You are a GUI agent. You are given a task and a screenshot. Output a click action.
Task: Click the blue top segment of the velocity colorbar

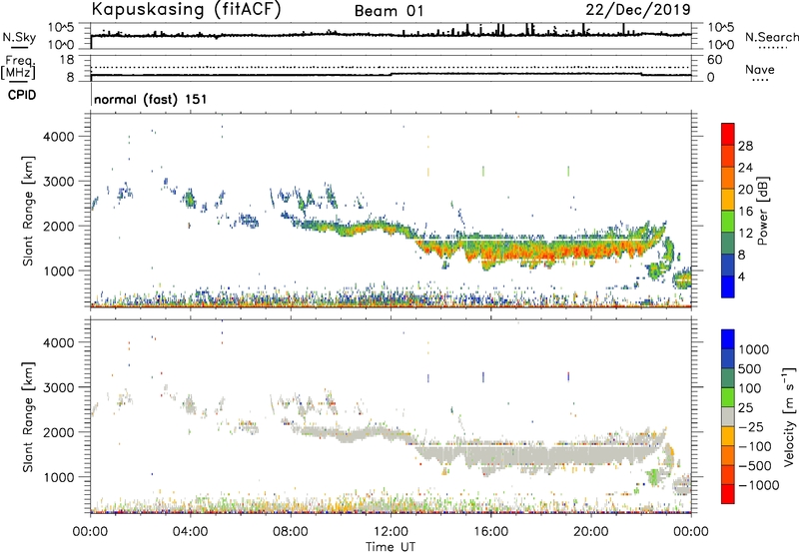(728, 339)
